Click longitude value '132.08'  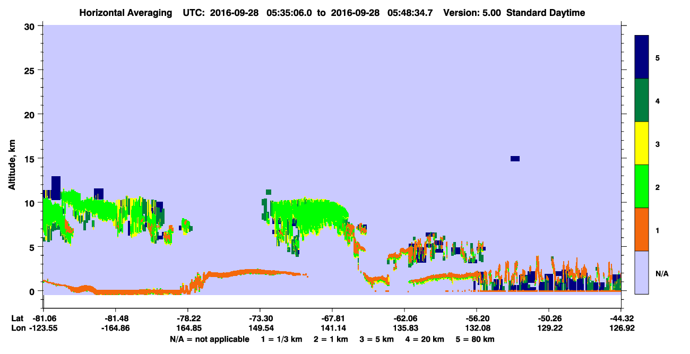pos(477,329)
